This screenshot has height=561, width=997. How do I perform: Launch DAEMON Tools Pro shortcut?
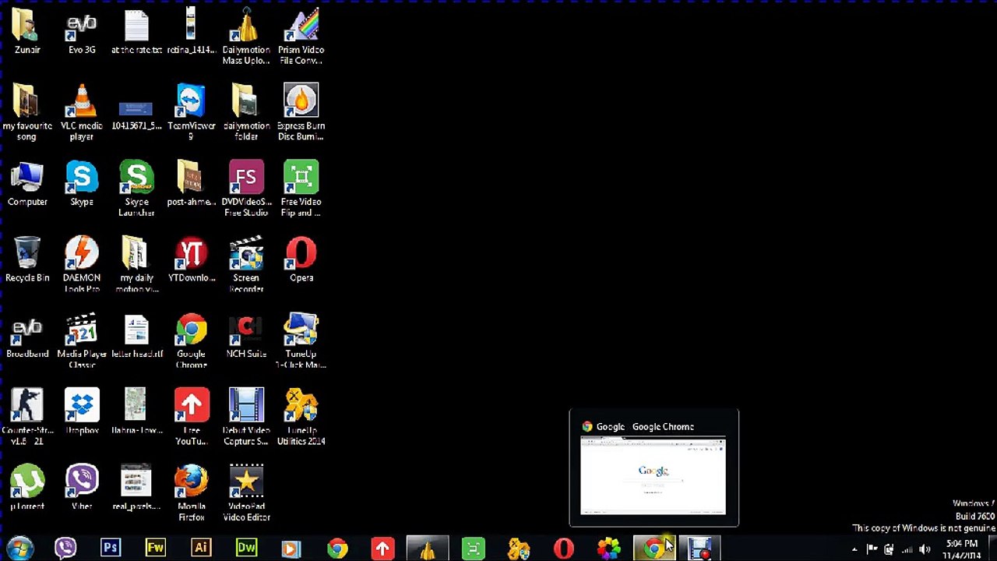click(x=82, y=265)
